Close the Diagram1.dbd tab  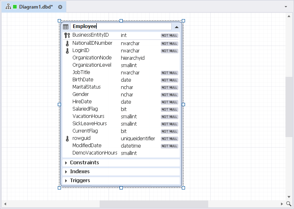click(60, 7)
